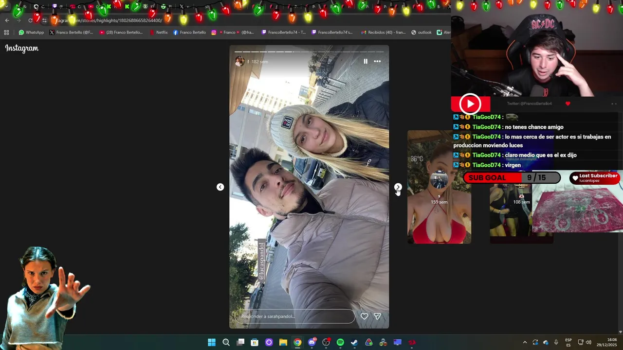Open the next highlight thumbnail labeled 159 sem
623x350 pixels.
click(439, 187)
